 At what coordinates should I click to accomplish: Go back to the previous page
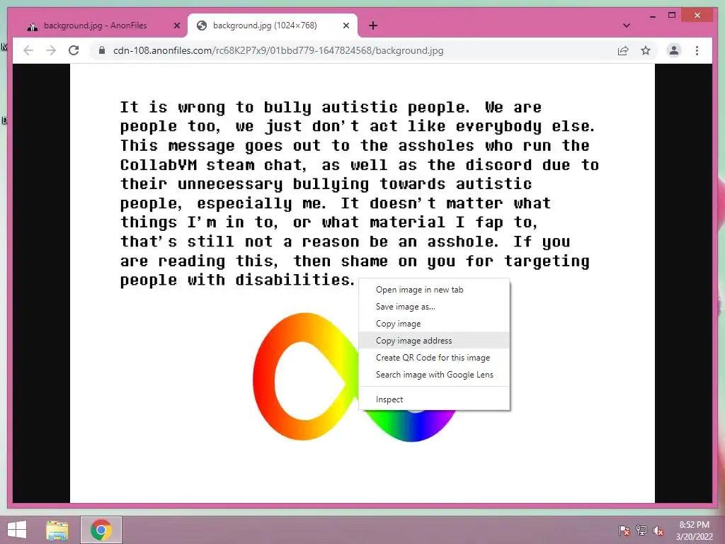[x=28, y=50]
